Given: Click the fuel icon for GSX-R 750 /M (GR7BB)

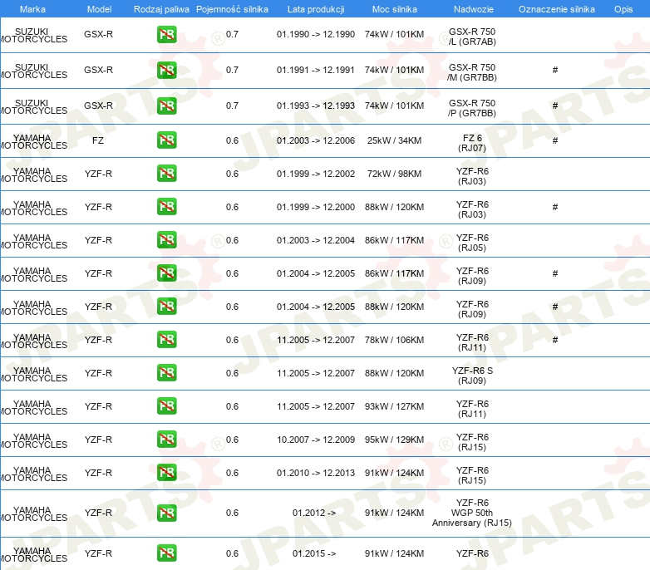Looking at the screenshot, I should (166, 70).
